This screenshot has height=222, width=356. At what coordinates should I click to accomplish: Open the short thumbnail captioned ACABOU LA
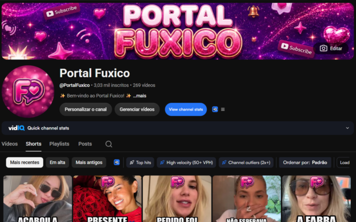38,199
